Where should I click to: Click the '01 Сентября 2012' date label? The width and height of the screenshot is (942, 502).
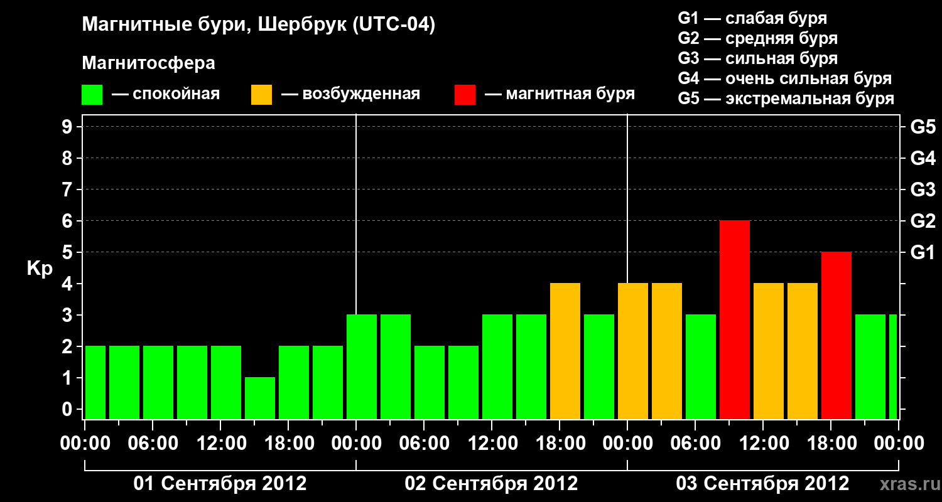220,484
